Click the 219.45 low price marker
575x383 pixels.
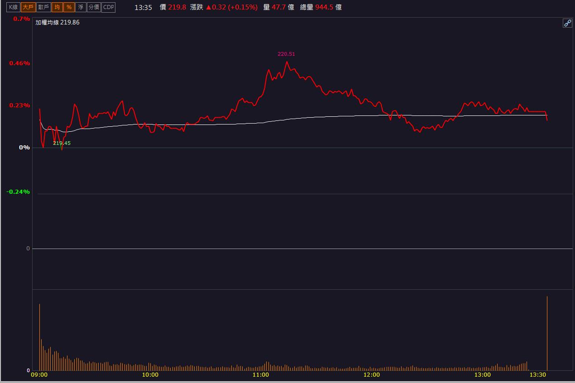pos(62,143)
